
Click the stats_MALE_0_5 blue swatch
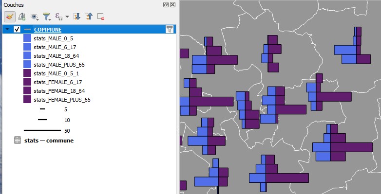(x=27, y=38)
